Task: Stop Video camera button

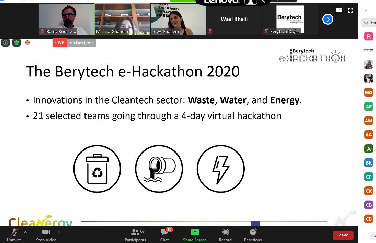Action: tap(46, 235)
